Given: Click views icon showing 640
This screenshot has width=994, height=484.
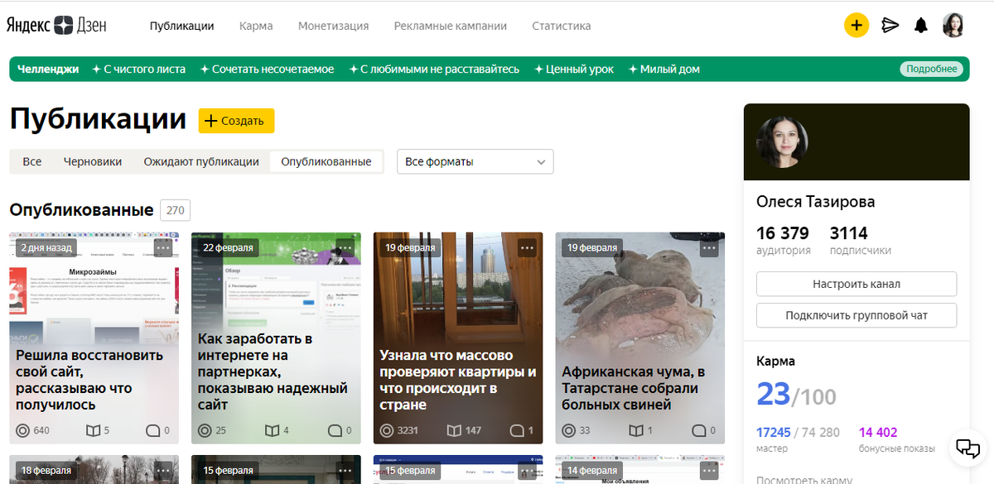Looking at the screenshot, I should pyautogui.click(x=23, y=430).
